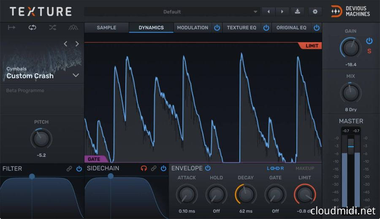Expand the Custom Crash sample chevron
The height and width of the screenshot is (219, 380).
76,76
